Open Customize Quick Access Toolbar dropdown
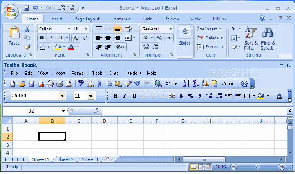This screenshot has width=295, height=174. tap(83, 8)
